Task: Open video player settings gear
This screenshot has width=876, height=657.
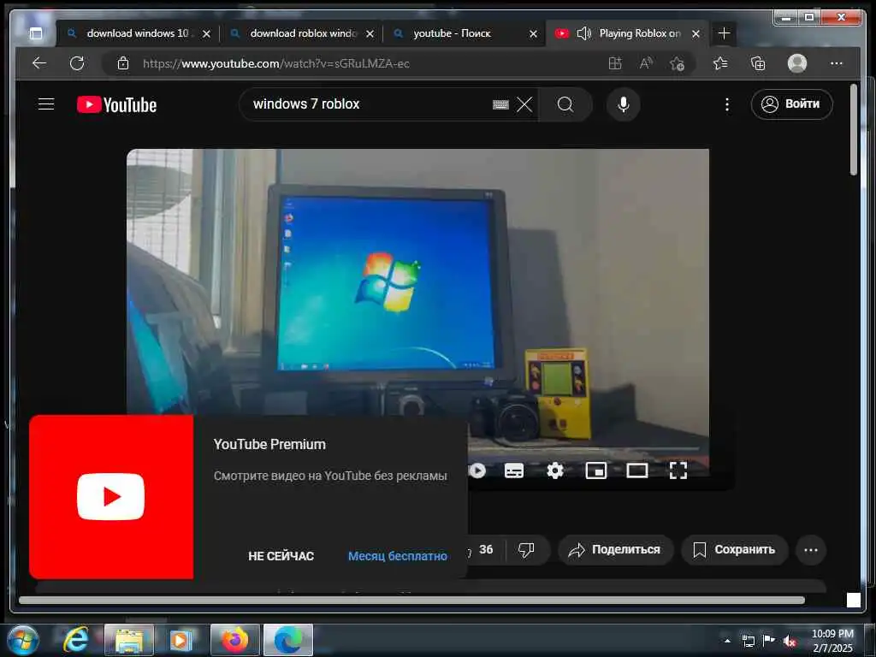Action: 554,471
